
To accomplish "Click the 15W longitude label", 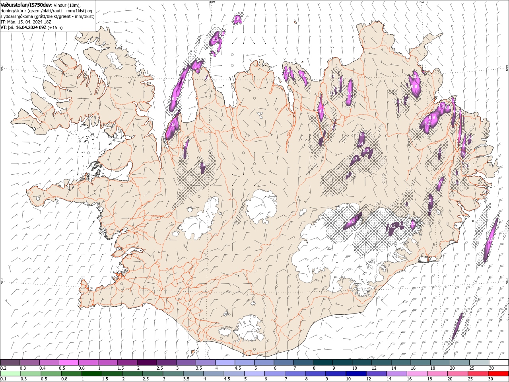I will (x=421, y=2).
